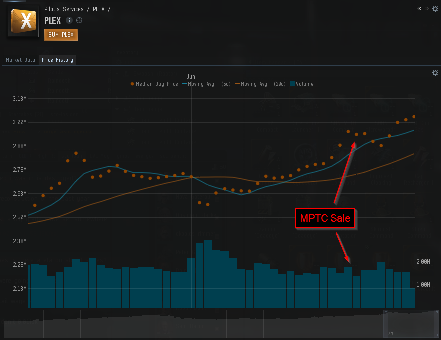Click the crosshair icon beside PLEX
The image size is (441, 340).
[79, 20]
